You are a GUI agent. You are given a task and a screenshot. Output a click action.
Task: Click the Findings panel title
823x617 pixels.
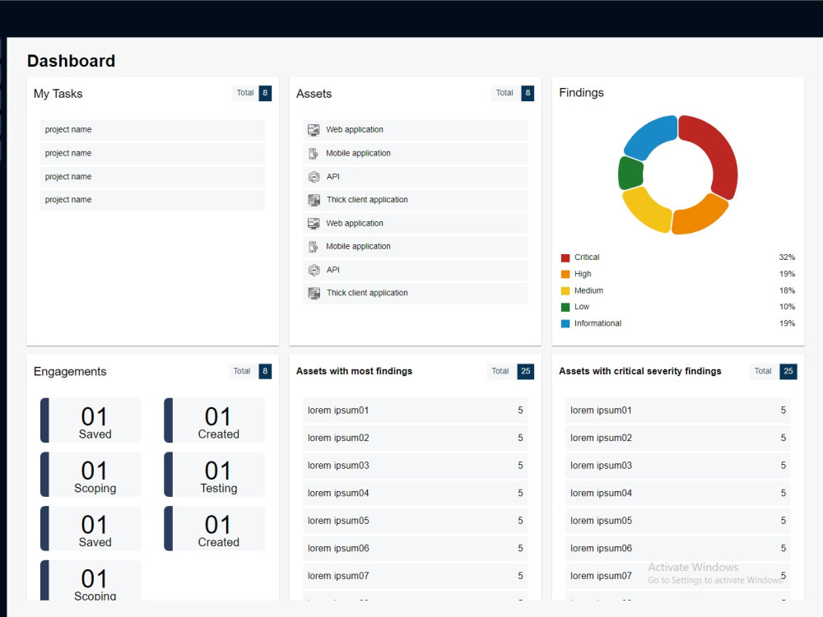tap(582, 93)
